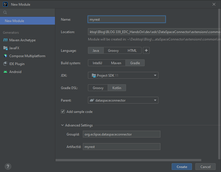This screenshot has width=221, height=172.
Task: Click the horizontal scrollbar at the bottom
Action: [128, 160]
